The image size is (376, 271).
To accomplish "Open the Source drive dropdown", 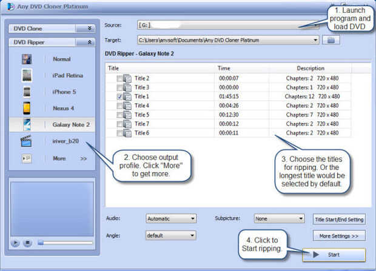I will [x=228, y=25].
